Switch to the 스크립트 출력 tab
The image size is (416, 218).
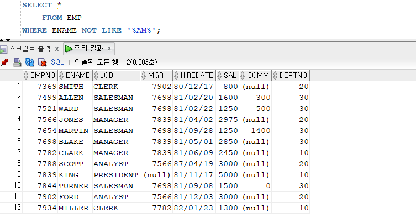[29, 49]
